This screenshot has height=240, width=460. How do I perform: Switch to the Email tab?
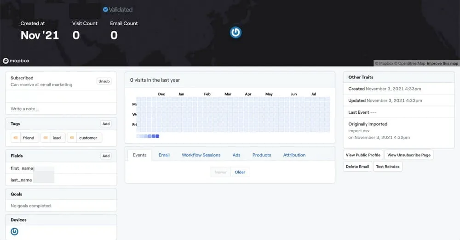164,155
